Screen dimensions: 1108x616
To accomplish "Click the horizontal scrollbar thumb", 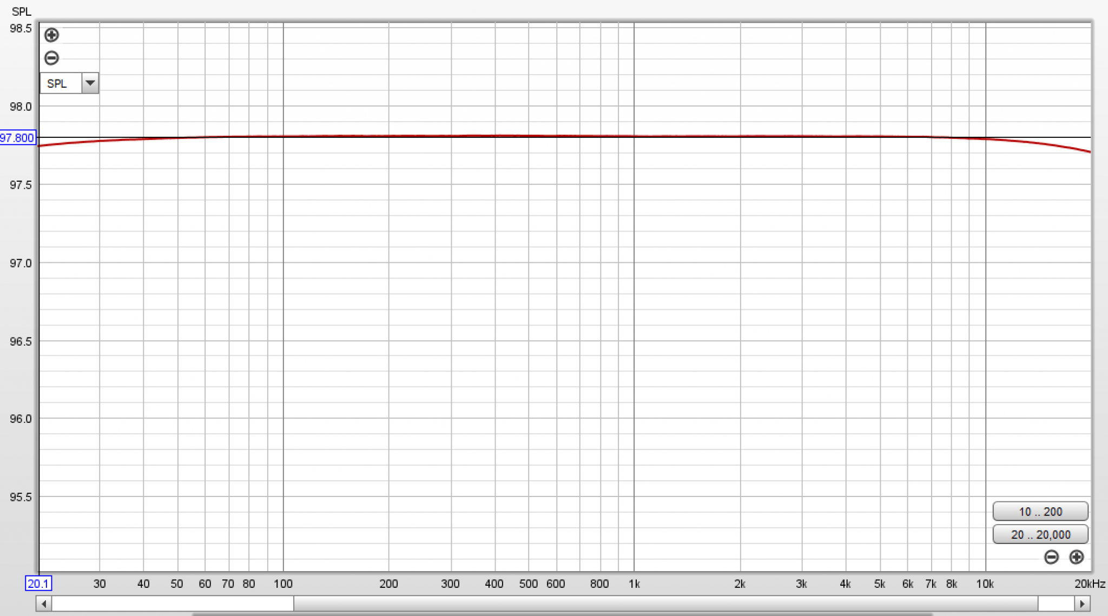I will (665, 604).
